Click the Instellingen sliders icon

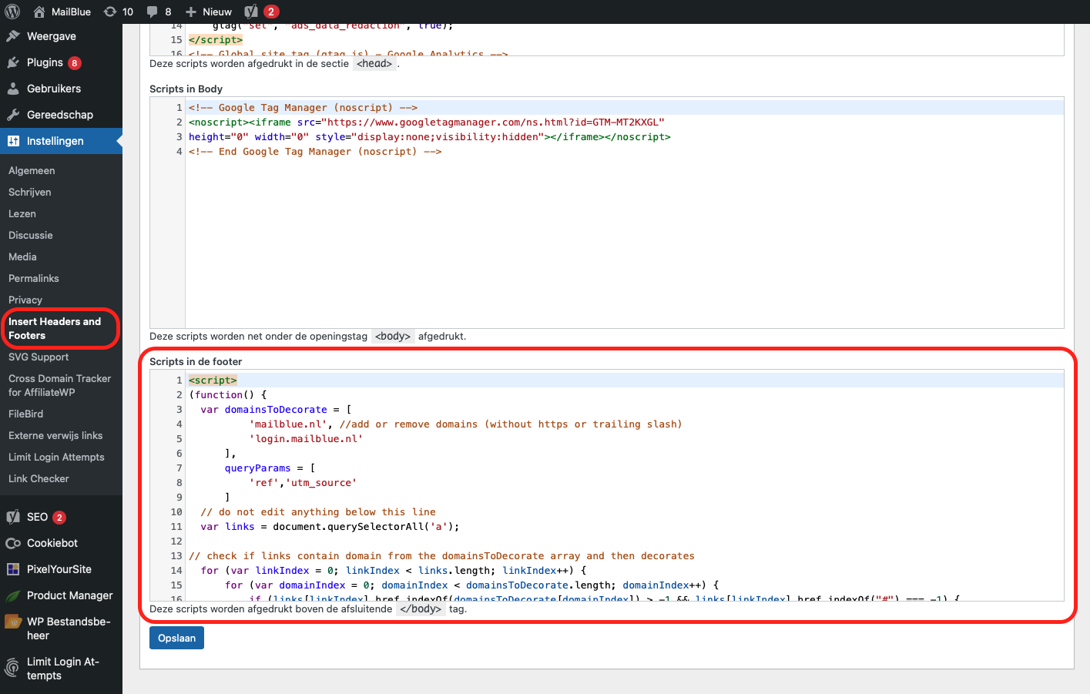point(13,141)
